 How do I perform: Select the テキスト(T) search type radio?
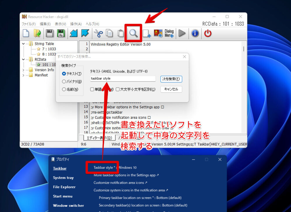pos(64,74)
